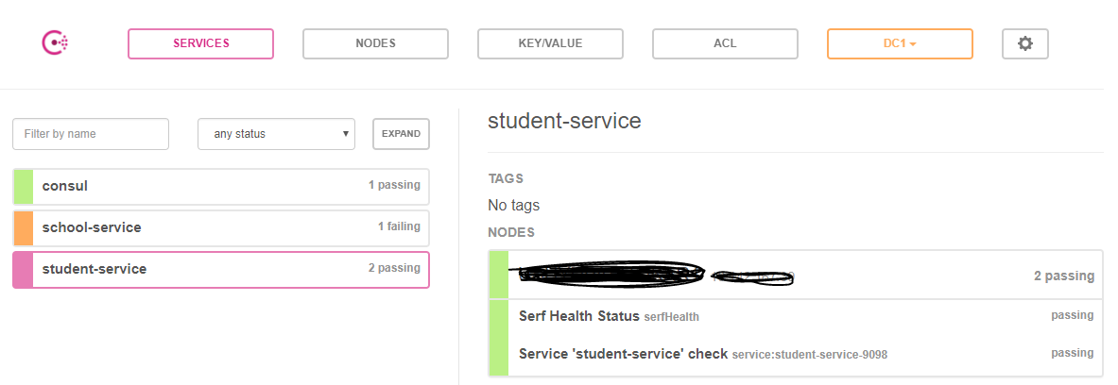Click the orange status bar of school-service

pyautogui.click(x=23, y=227)
